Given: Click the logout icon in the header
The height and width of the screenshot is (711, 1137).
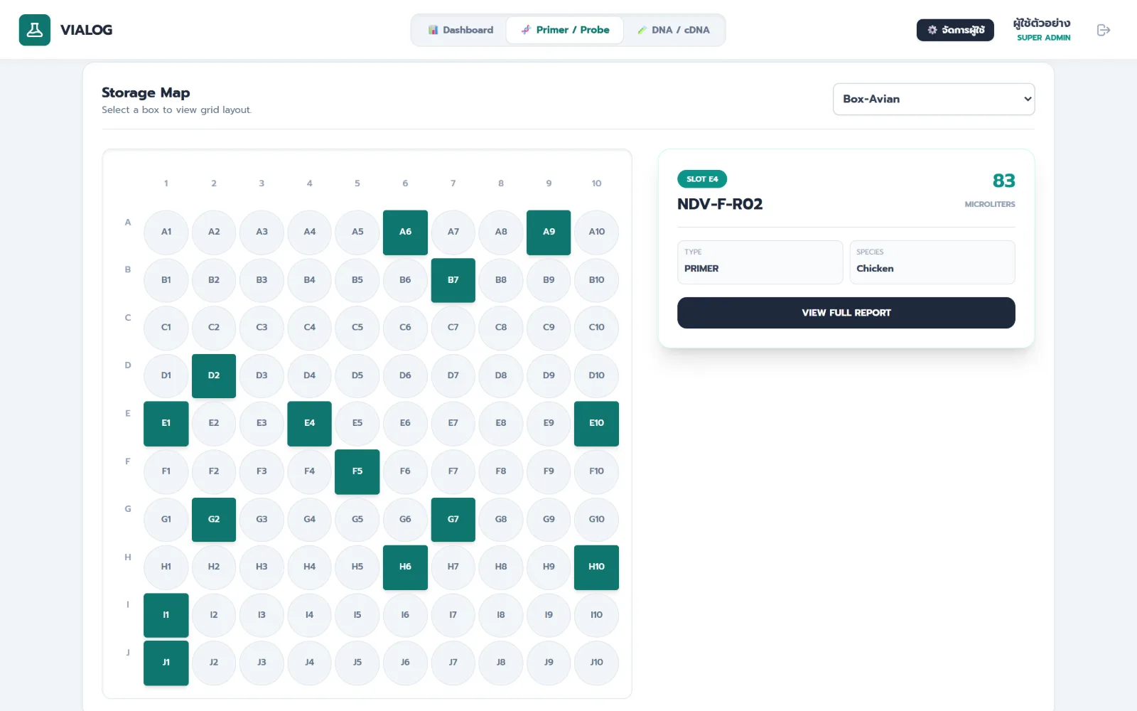Looking at the screenshot, I should coord(1104,30).
